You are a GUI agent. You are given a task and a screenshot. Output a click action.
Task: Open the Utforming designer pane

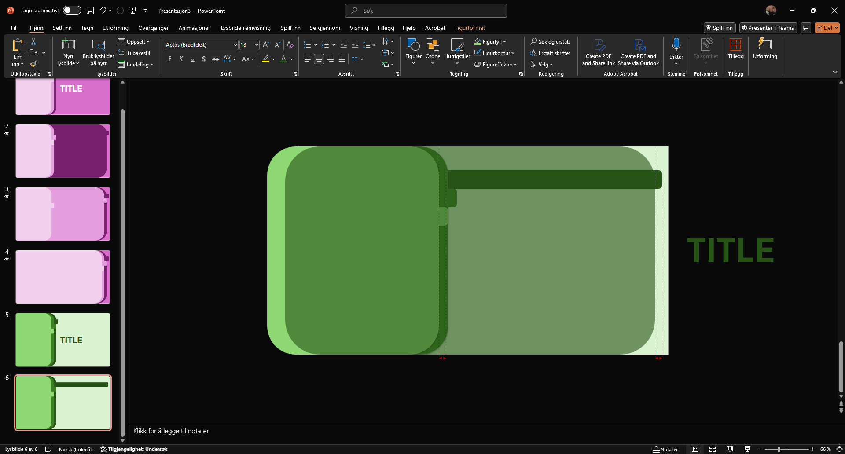click(764, 48)
